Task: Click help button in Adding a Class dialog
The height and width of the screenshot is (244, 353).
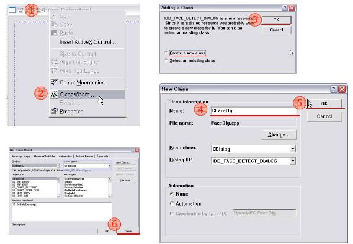Action: pos(285,8)
